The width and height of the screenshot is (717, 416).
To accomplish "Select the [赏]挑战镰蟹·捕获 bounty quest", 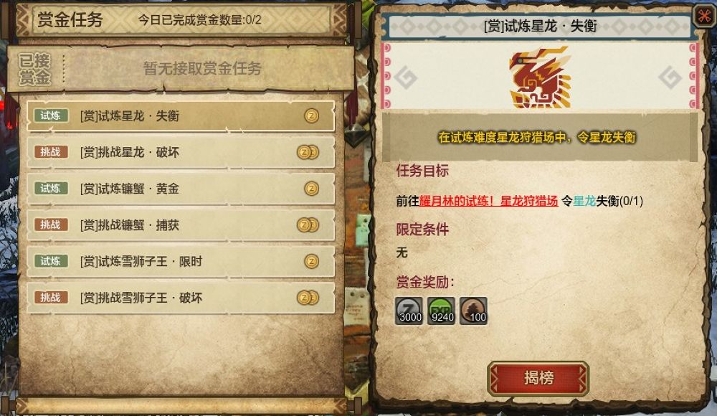I will (181, 224).
